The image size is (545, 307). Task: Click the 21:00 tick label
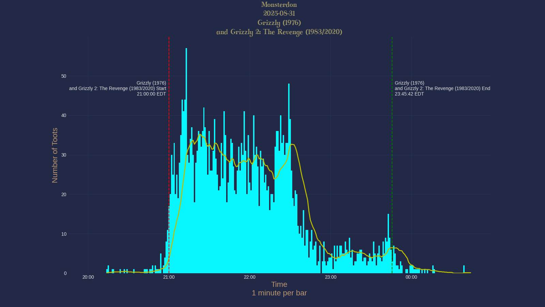(169, 277)
